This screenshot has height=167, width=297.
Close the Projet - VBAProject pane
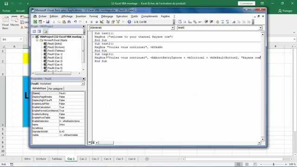84,26
